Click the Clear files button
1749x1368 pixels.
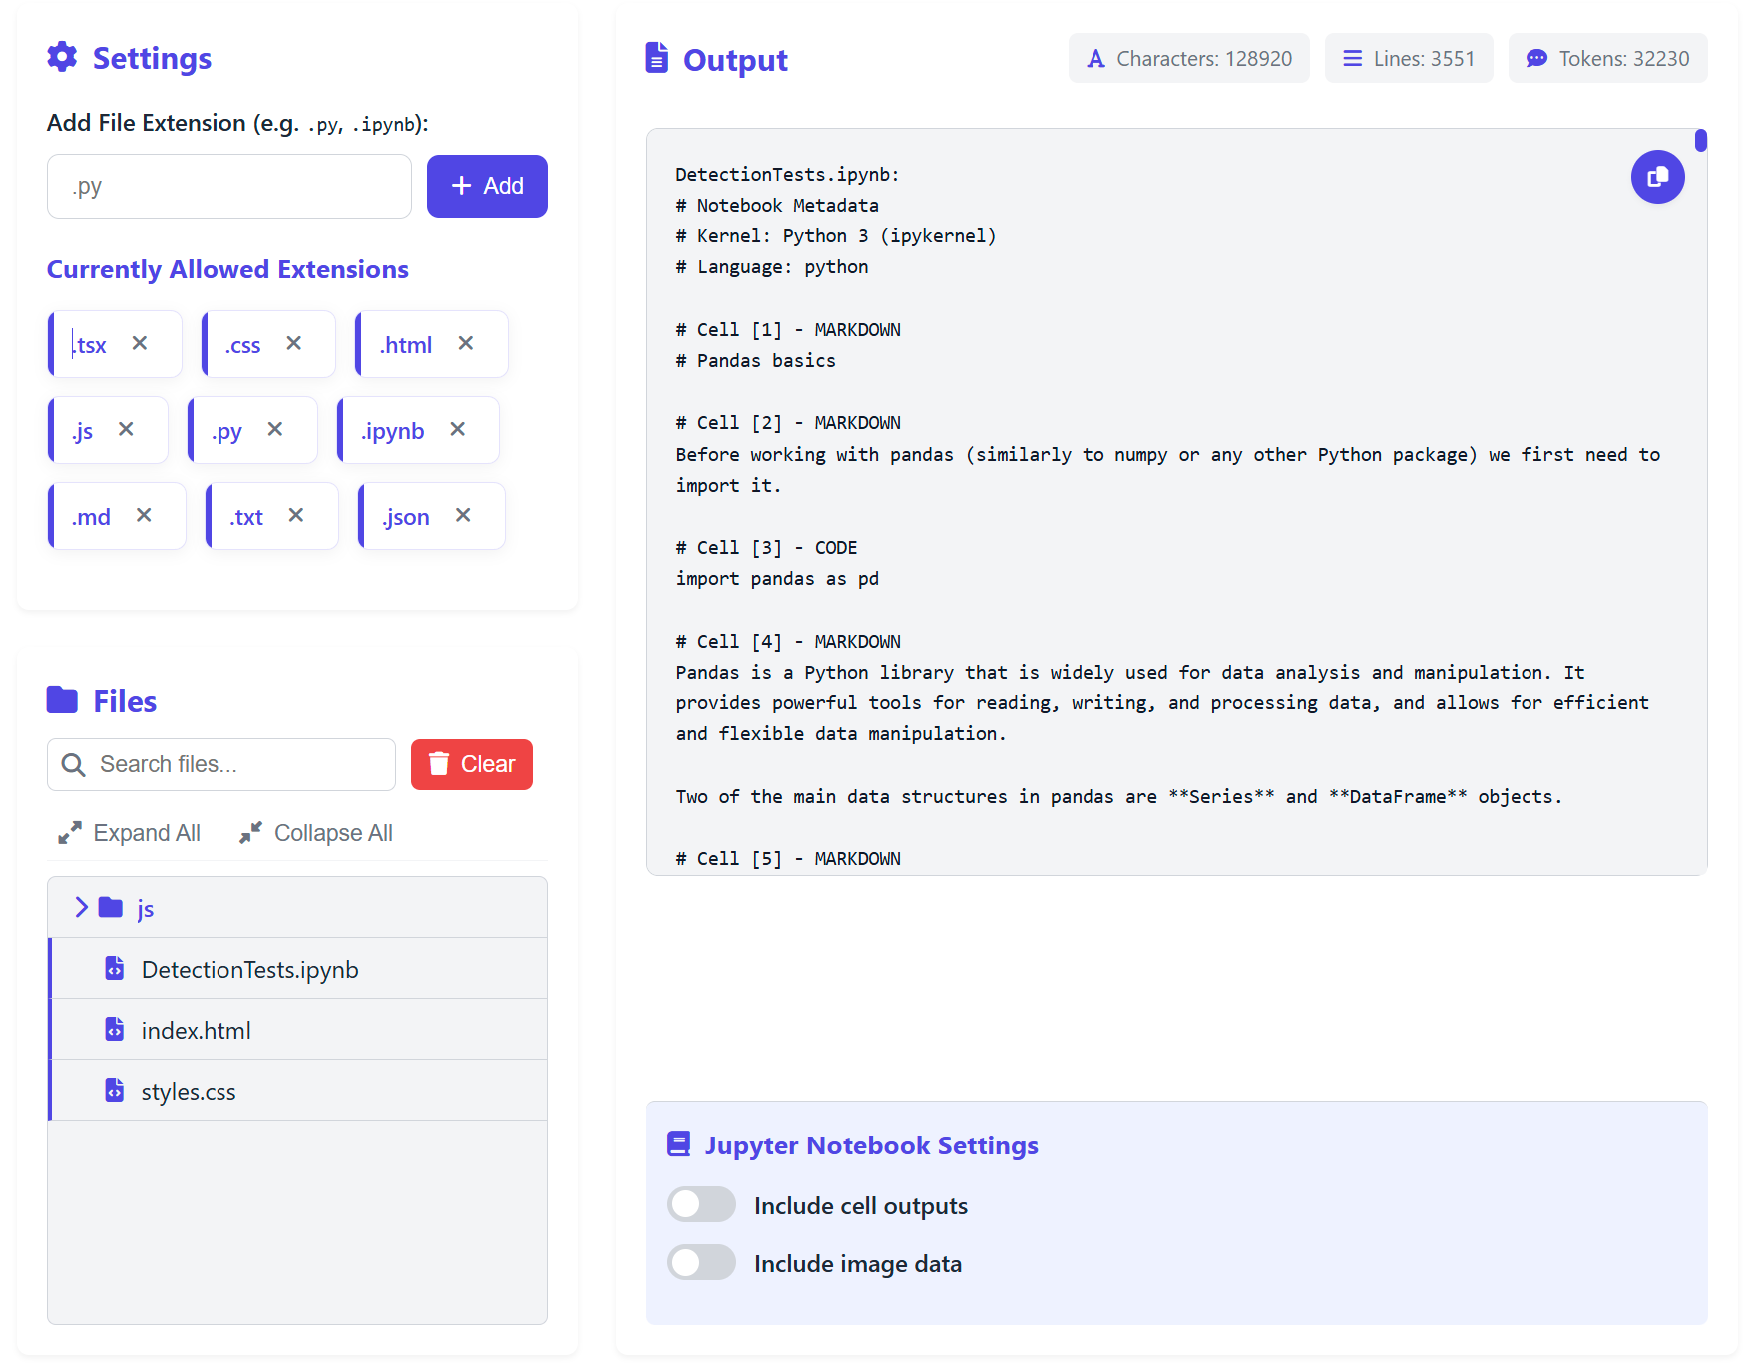(x=471, y=764)
